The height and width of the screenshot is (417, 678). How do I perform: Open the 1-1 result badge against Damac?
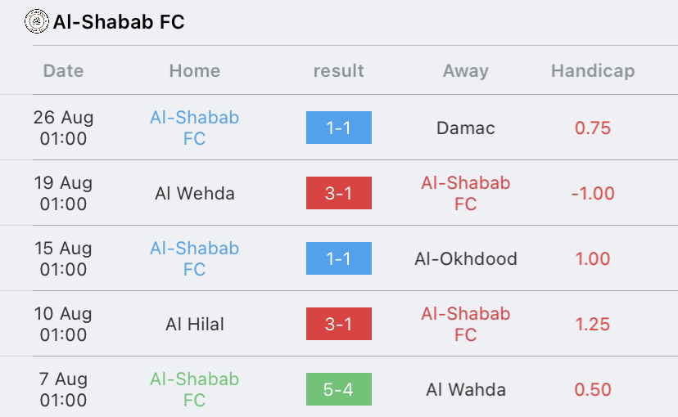coord(338,128)
